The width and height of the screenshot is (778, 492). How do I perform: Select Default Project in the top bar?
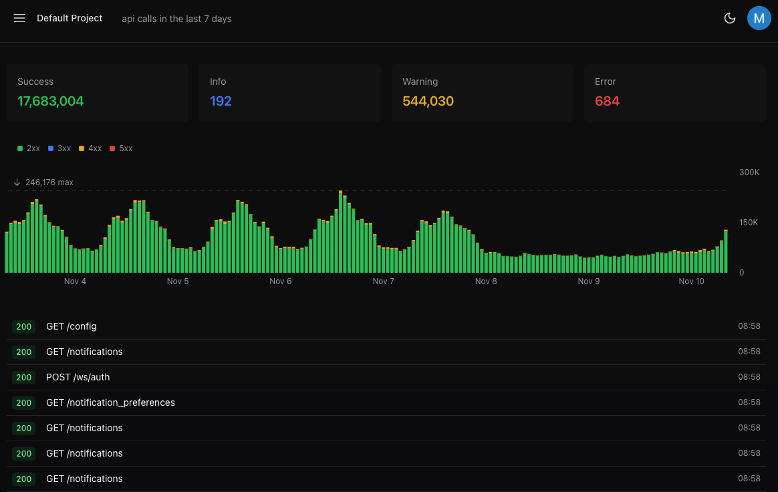coord(70,18)
